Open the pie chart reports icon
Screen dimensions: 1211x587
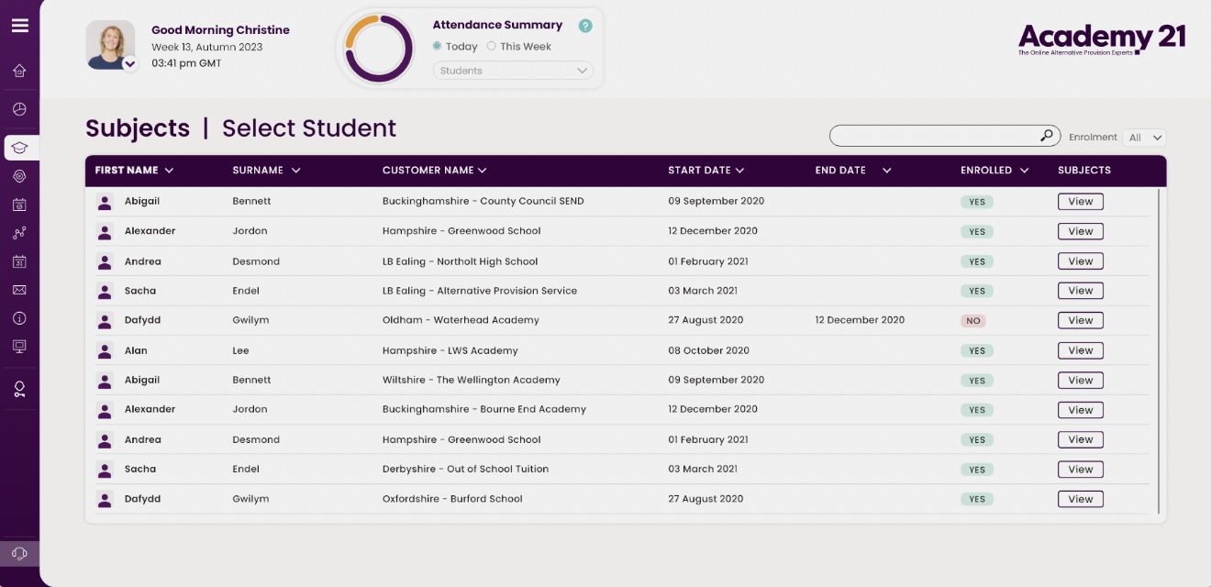coord(19,109)
